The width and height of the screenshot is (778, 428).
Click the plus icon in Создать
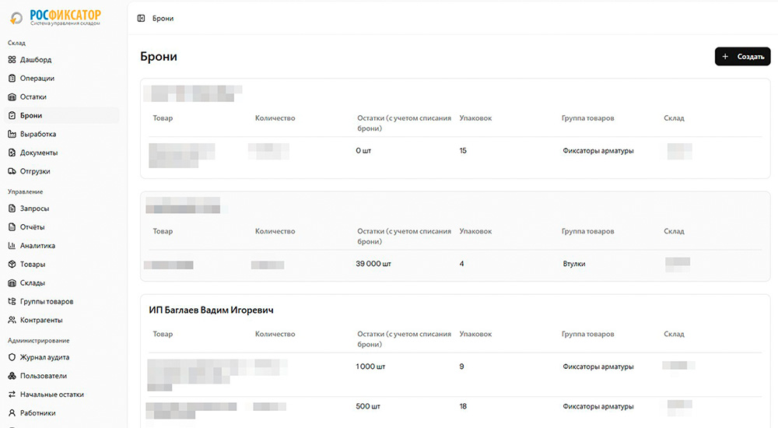pos(725,57)
